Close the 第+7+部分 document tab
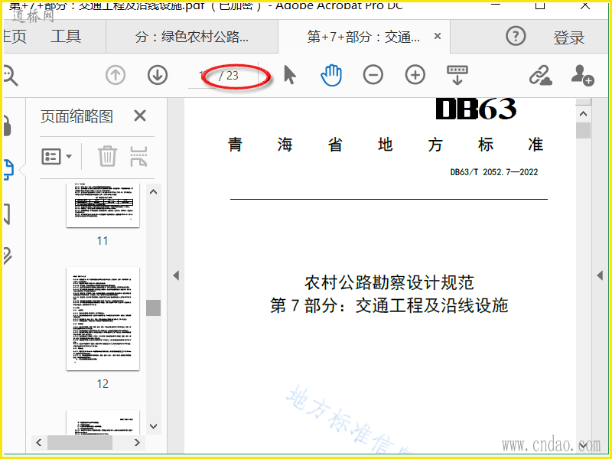This screenshot has width=612, height=459. pyautogui.click(x=438, y=36)
